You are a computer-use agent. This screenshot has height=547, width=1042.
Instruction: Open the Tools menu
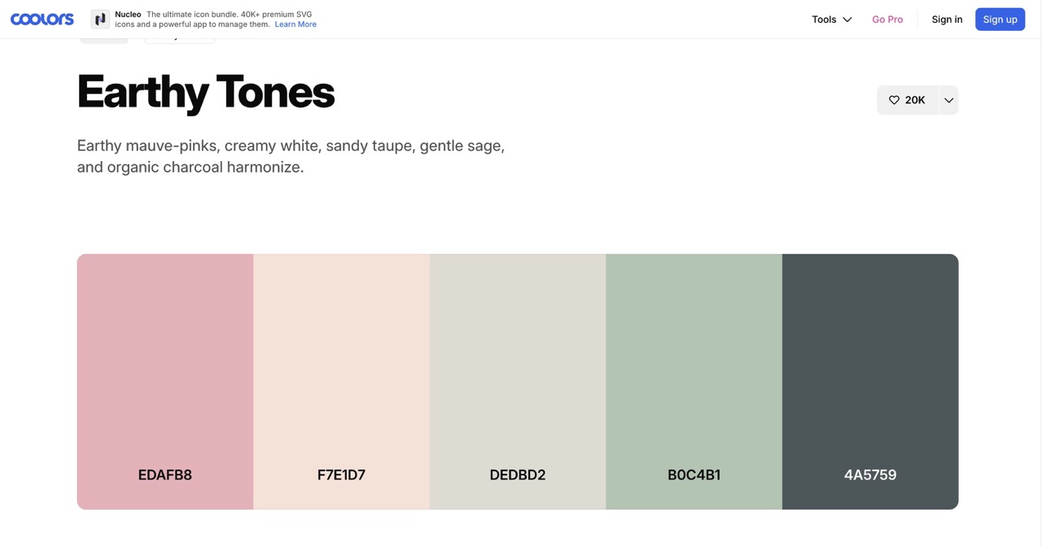tap(824, 20)
